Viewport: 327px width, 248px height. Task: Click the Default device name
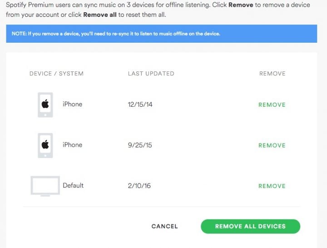coord(73,185)
